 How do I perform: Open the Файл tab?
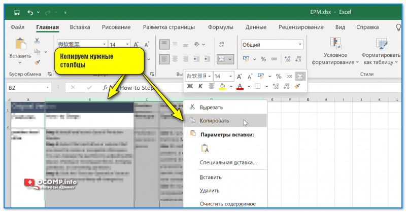click(x=18, y=27)
